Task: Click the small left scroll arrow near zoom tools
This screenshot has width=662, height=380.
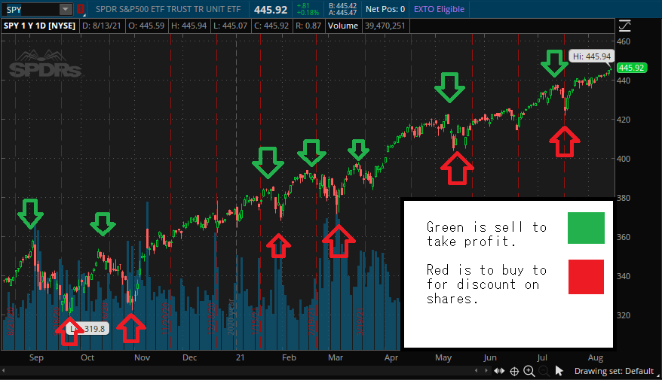Action: [x=477, y=371]
